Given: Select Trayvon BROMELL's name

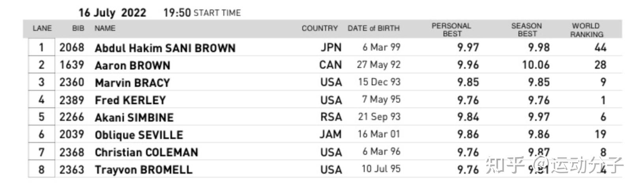Looking at the screenshot, I should tap(144, 170).
